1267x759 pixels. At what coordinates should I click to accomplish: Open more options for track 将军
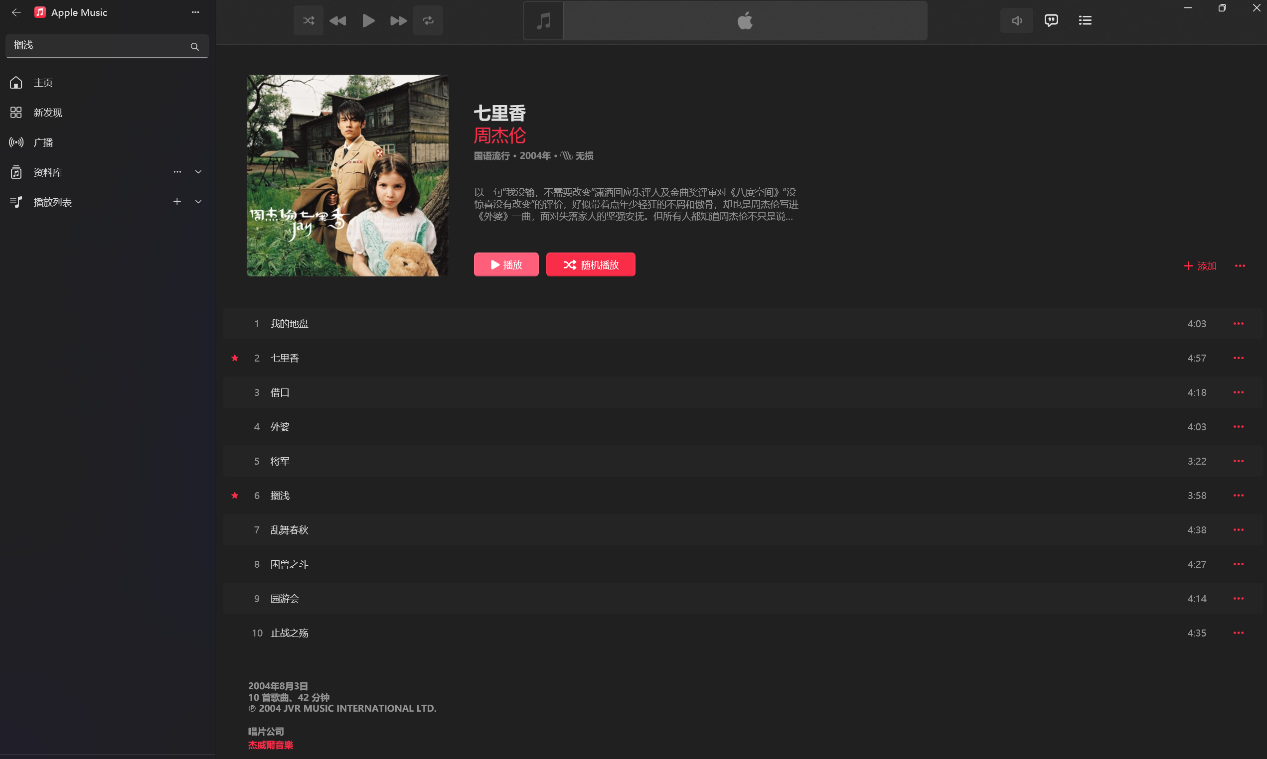1238,461
